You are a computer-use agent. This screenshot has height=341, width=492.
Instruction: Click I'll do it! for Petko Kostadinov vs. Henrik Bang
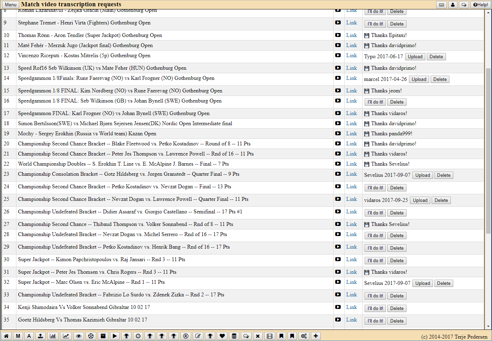pos(375,248)
